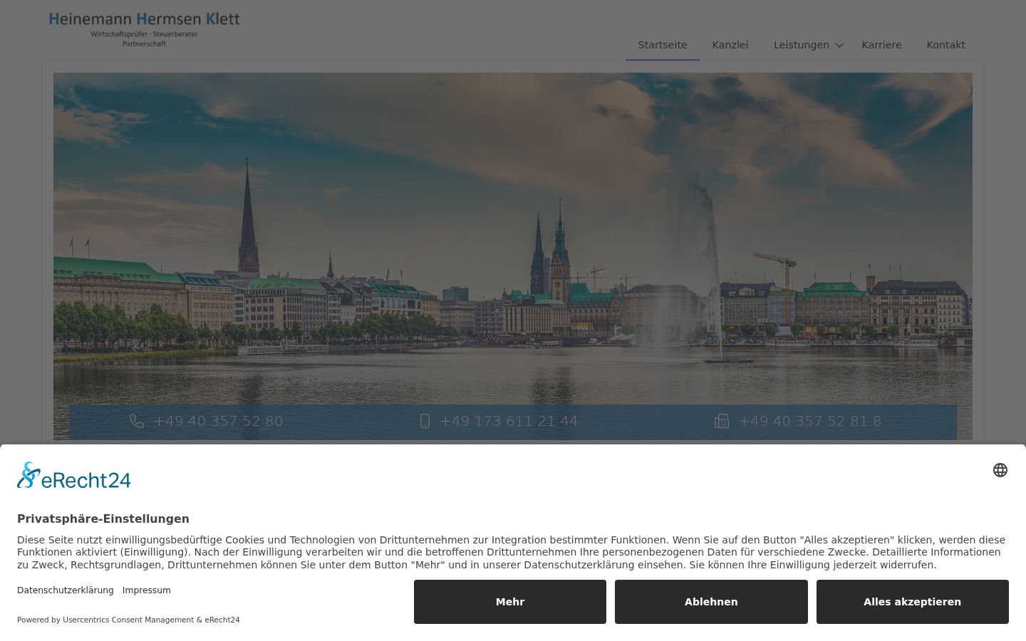Click the fax number +49 40 357 52 81 8

[810, 421]
